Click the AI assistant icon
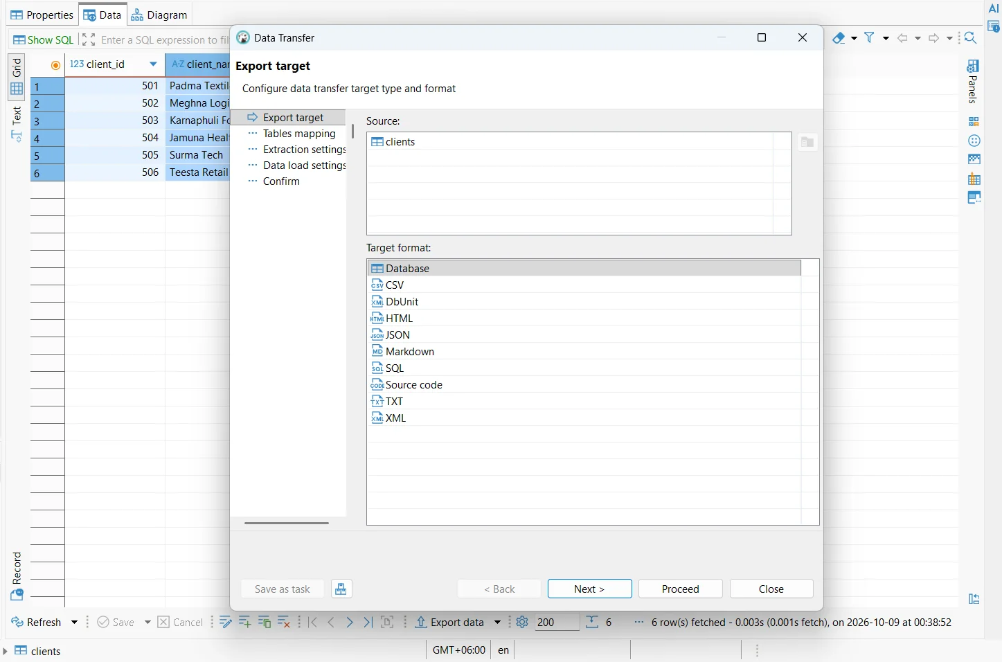The image size is (1002, 662). click(x=994, y=9)
